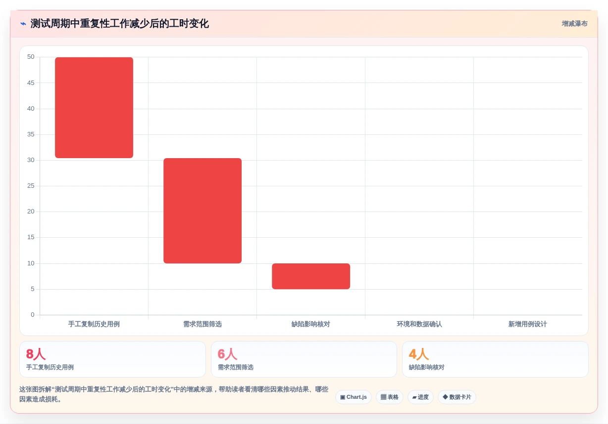Viewport: 608px width, 424px height.
Task: Select the Chart.js tag
Action: [x=354, y=397]
